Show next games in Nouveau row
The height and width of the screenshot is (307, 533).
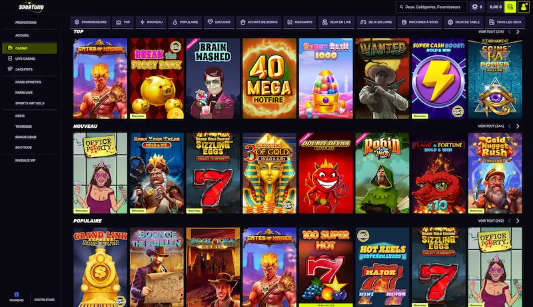click(x=518, y=126)
